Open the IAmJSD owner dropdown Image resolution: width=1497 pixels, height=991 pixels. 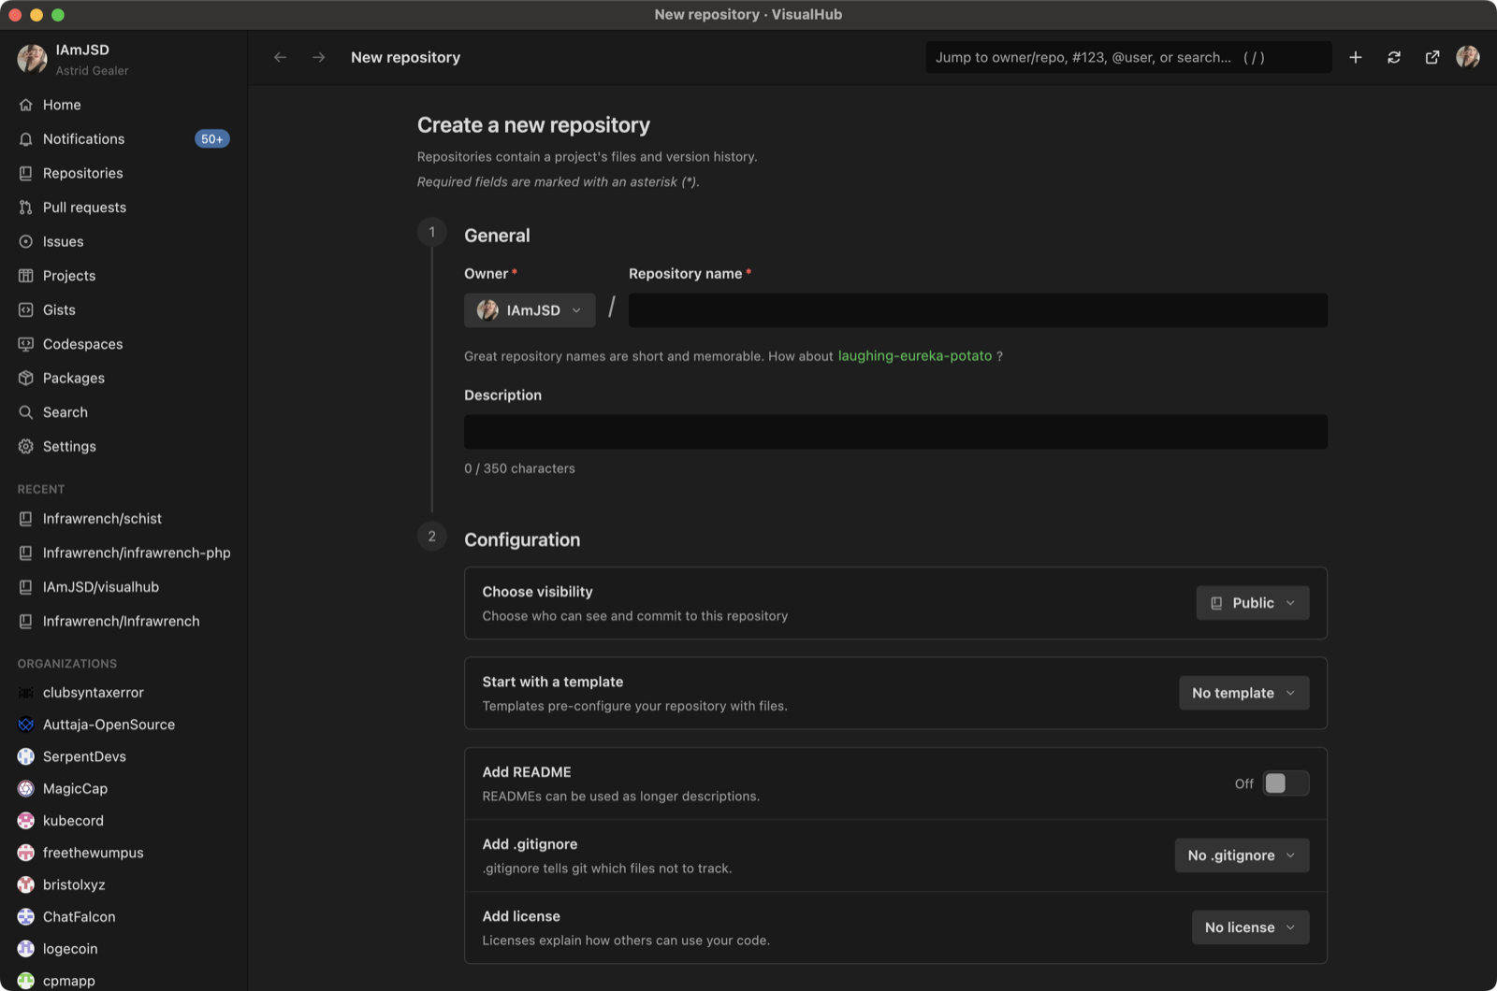530,310
